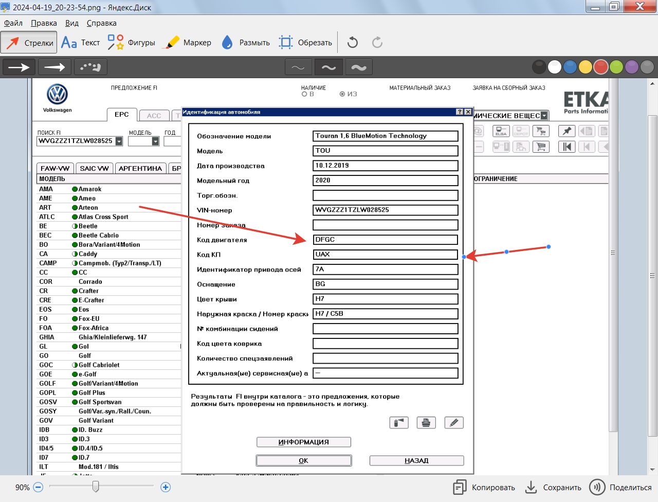Screen dimensions: 658x502
Task: Click the Код двигателя field DFGC
Action: tap(385, 240)
